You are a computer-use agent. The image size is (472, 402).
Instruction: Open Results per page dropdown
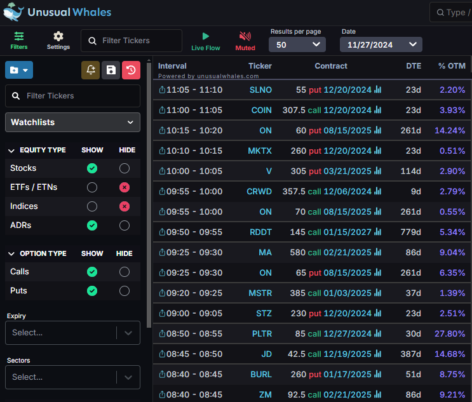click(297, 44)
